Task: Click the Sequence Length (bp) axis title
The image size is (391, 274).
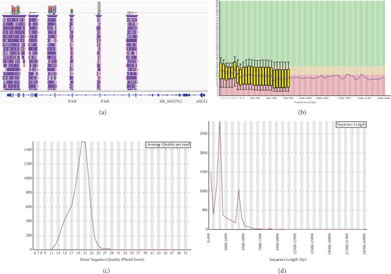Action: (287, 260)
